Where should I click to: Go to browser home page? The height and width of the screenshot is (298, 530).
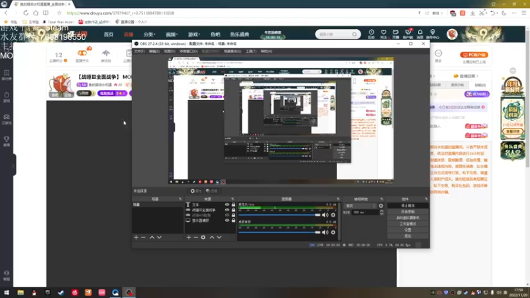tap(36, 13)
